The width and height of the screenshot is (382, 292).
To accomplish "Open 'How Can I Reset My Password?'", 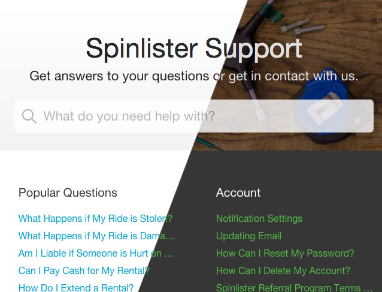I will coord(285,253).
